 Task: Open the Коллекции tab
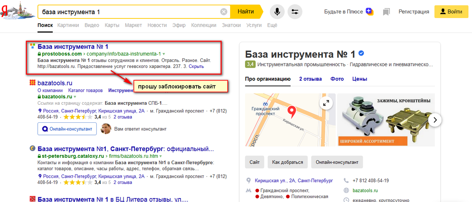[204, 25]
